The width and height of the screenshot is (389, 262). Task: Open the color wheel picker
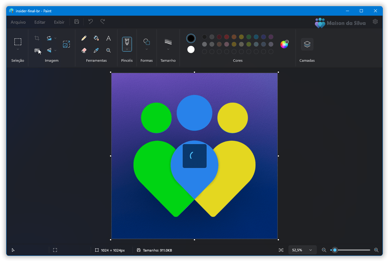pyautogui.click(x=284, y=44)
